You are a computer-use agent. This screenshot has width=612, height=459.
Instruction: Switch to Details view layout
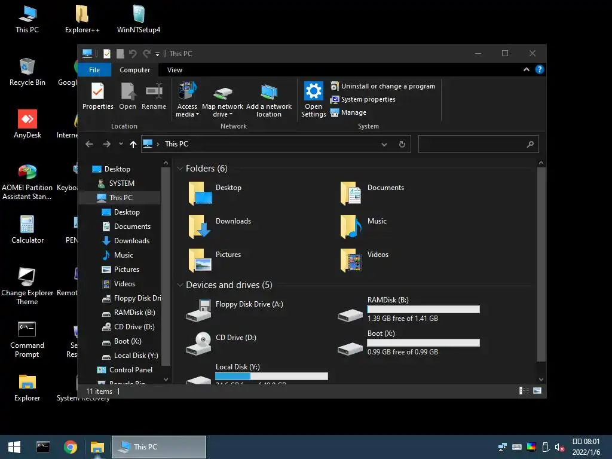pos(524,391)
